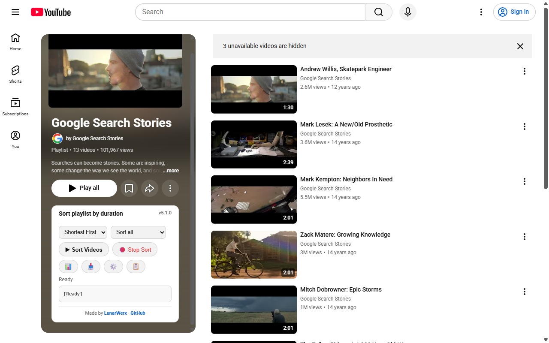
Task: Click the Sort Videos button
Action: pos(84,250)
